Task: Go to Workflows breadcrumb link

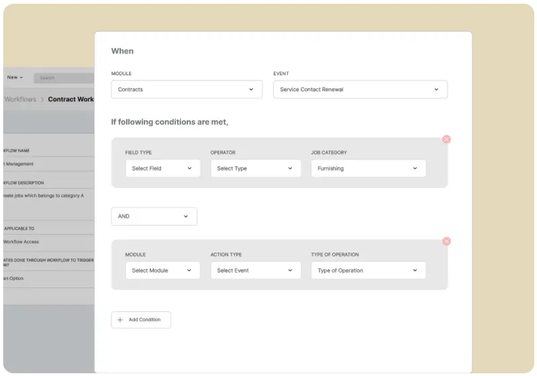Action: click(20, 99)
